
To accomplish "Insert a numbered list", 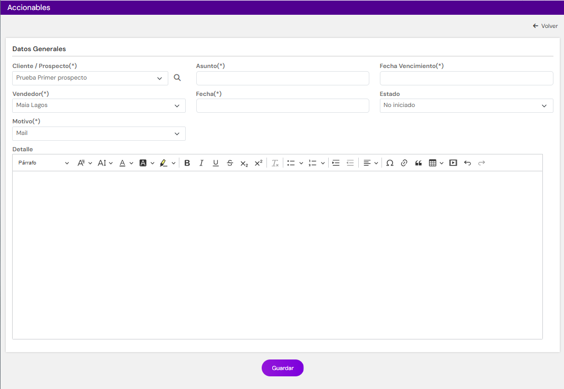I will [312, 163].
